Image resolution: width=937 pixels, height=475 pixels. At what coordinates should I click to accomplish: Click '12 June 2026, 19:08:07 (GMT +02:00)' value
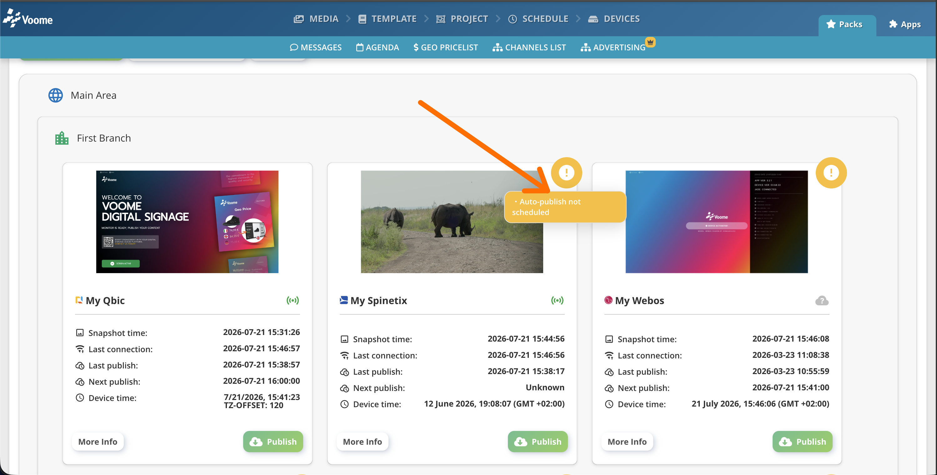click(494, 404)
